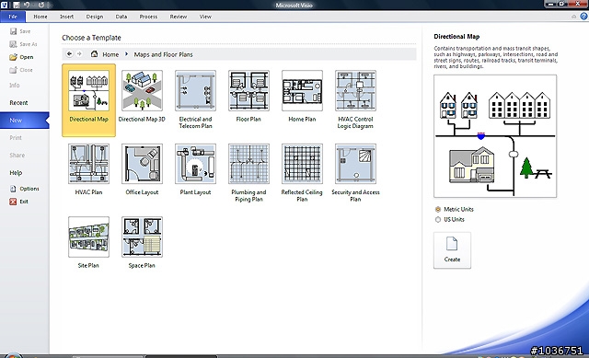
Task: Pick the Security and Access Plan template
Action: coord(355,173)
